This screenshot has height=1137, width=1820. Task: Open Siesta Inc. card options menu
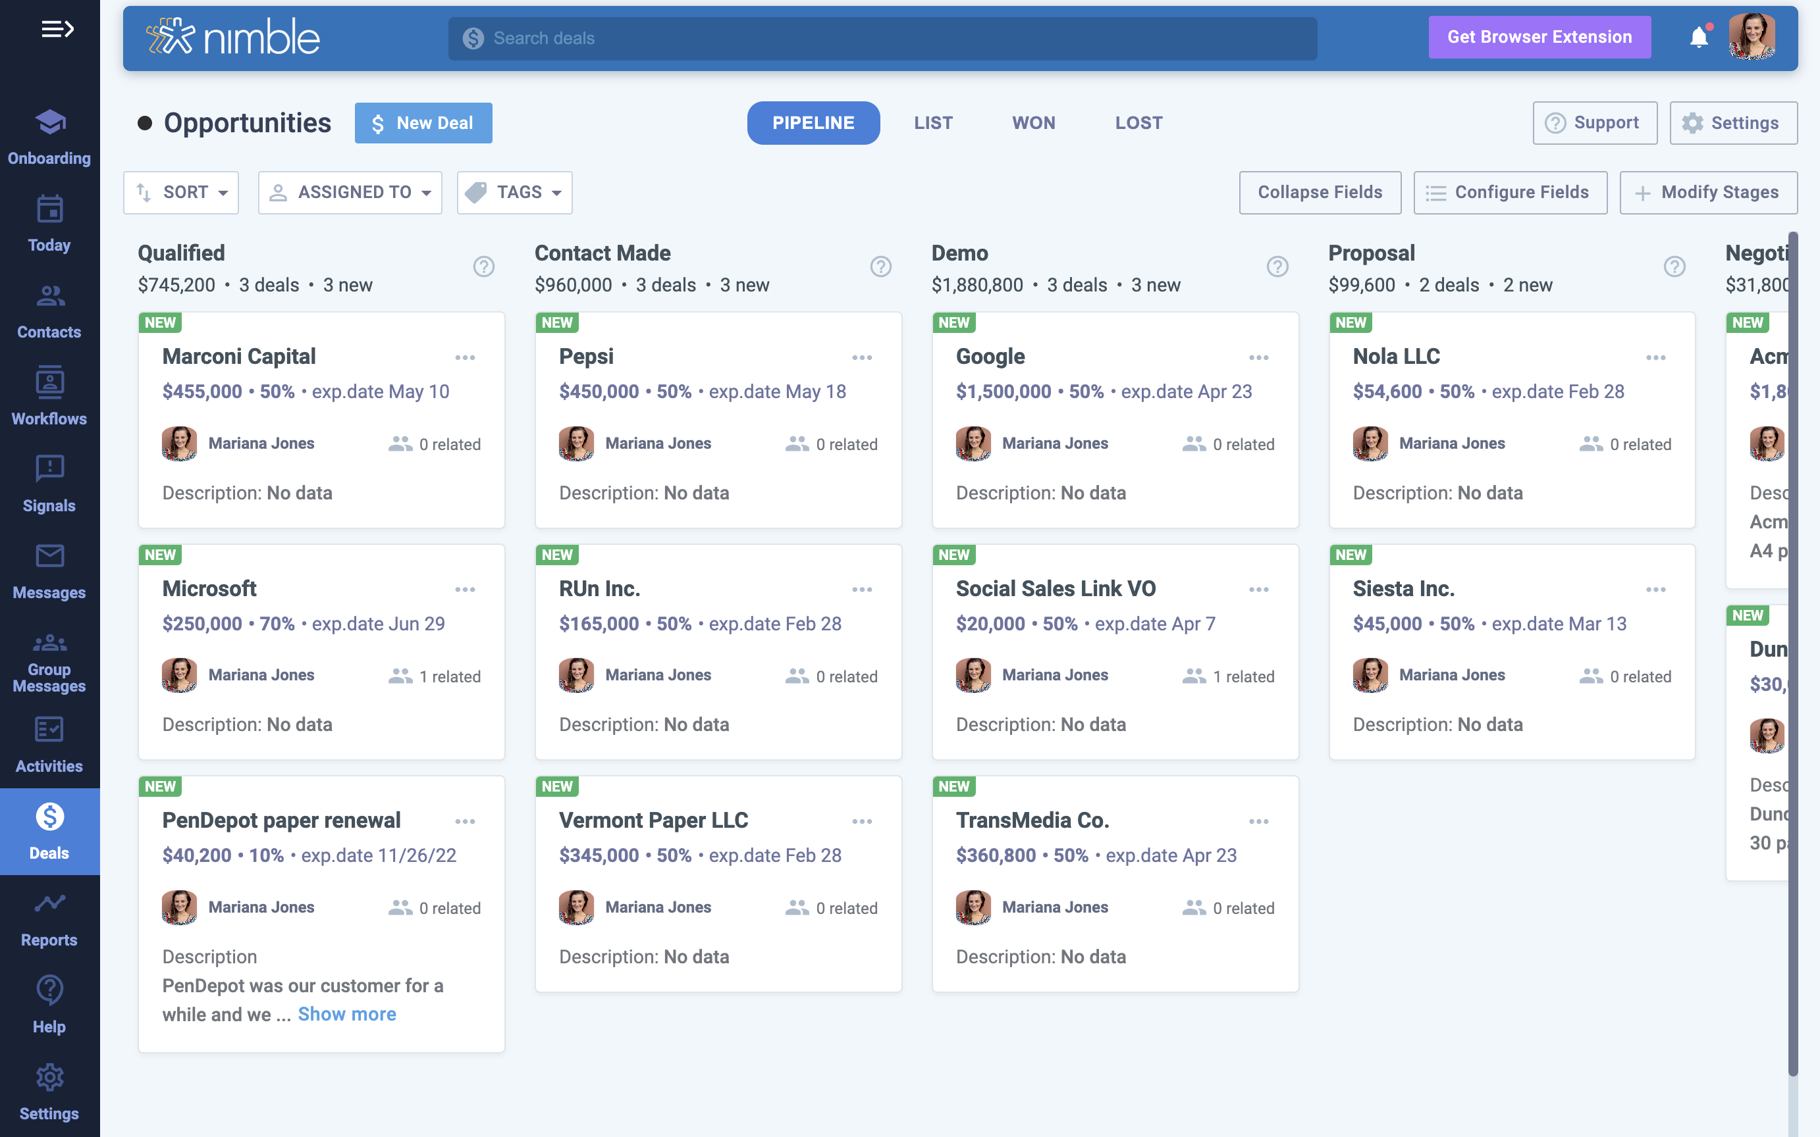point(1656,590)
